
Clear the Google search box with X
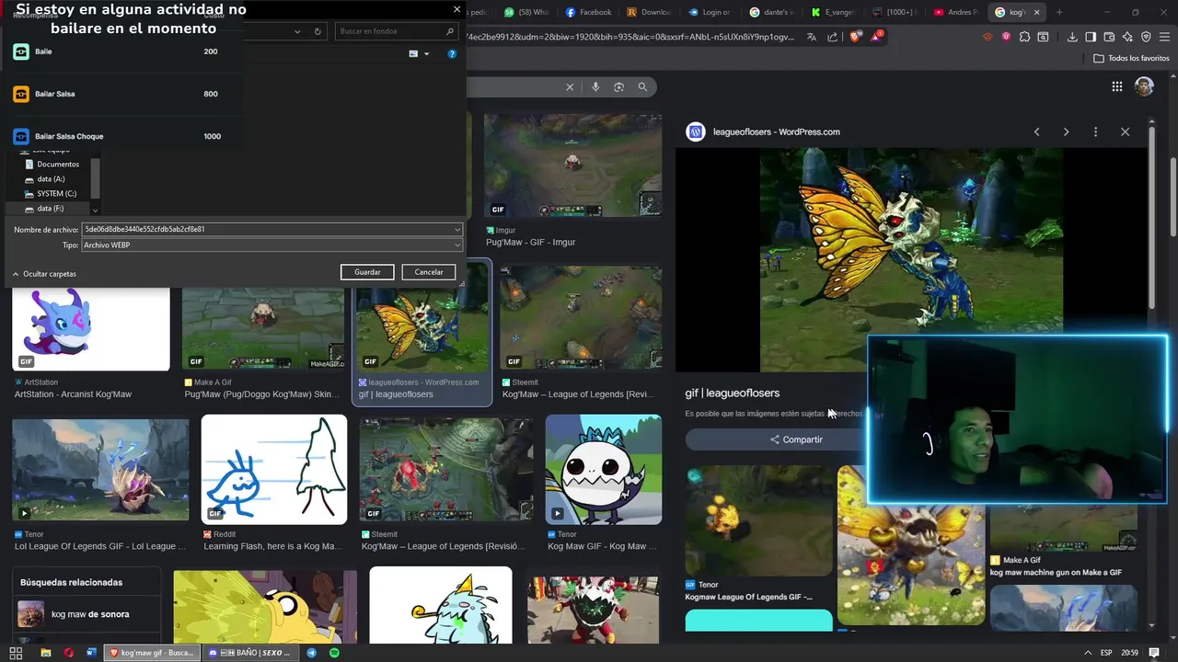tap(570, 87)
